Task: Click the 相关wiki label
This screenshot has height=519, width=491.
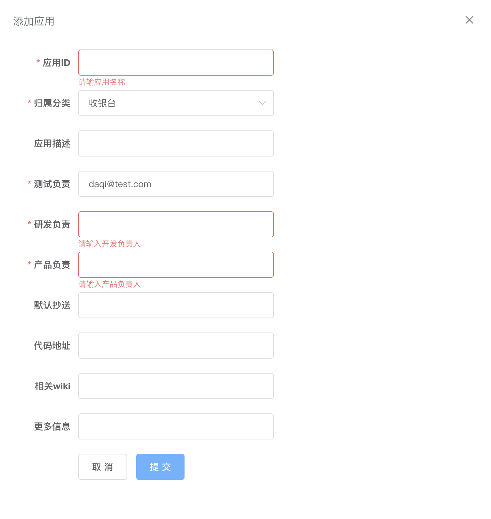Action: [x=52, y=386]
